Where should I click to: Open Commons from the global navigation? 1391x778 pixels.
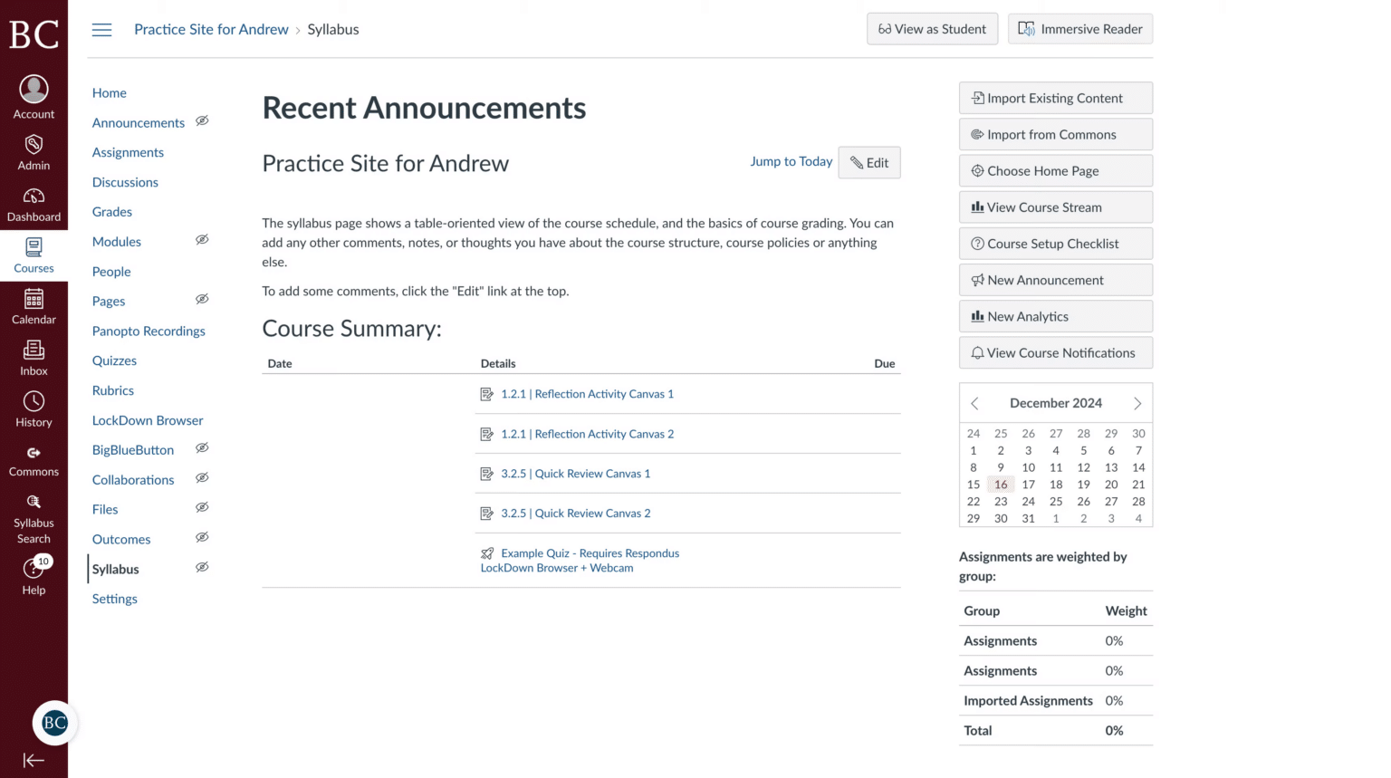(34, 459)
